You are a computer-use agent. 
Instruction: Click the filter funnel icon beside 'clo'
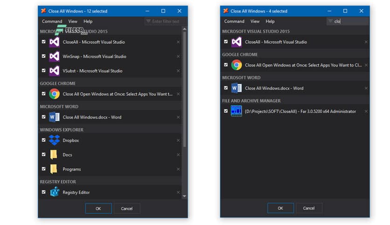pos(330,21)
